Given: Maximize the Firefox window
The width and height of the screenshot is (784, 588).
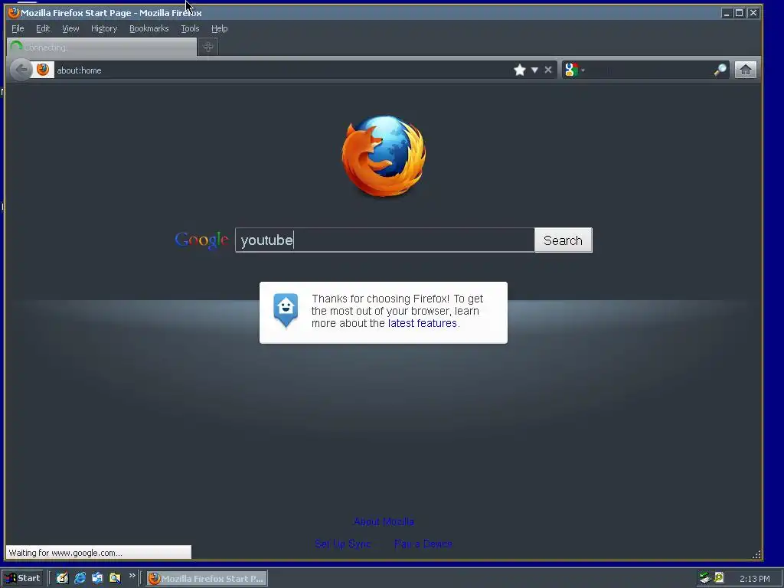Looking at the screenshot, I should 739,13.
